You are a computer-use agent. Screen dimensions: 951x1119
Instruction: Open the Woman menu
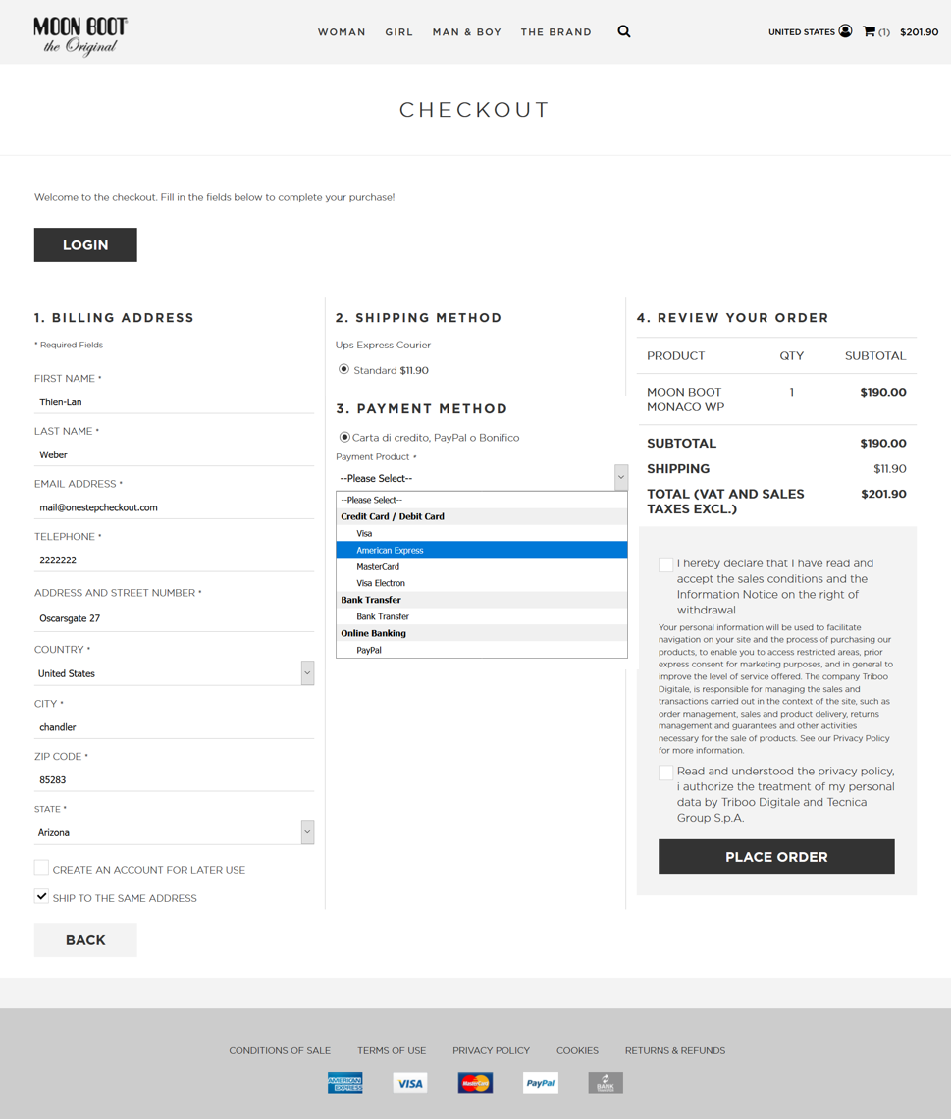(342, 32)
